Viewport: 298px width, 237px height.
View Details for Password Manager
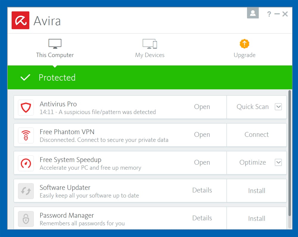pyautogui.click(x=202, y=218)
